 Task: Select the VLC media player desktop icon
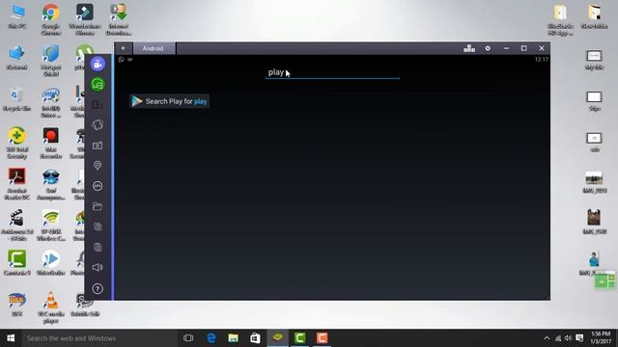click(x=51, y=307)
